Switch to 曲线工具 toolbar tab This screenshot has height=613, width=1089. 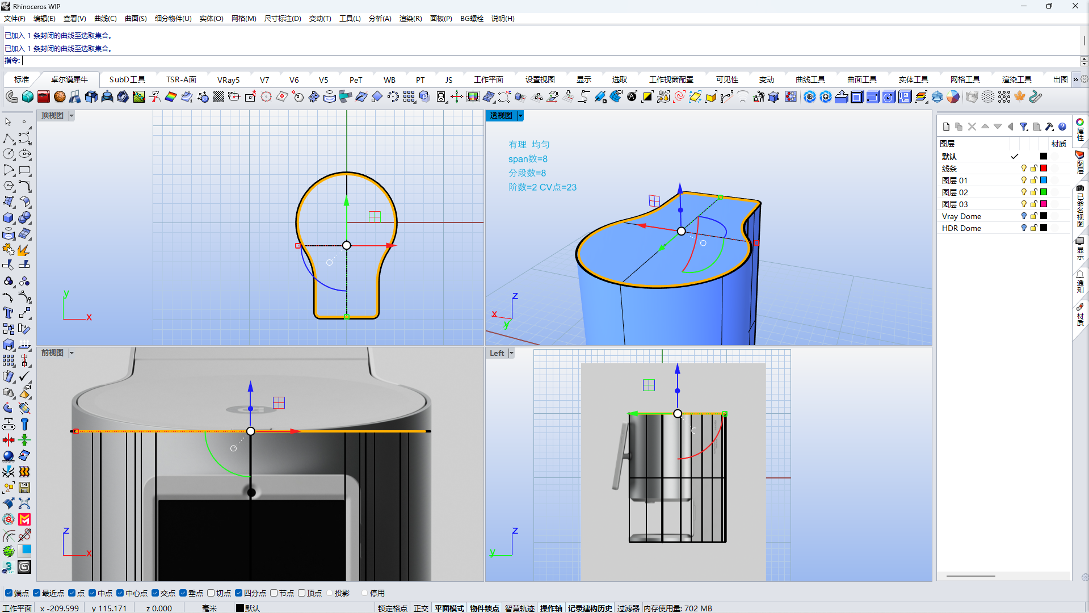(x=810, y=79)
